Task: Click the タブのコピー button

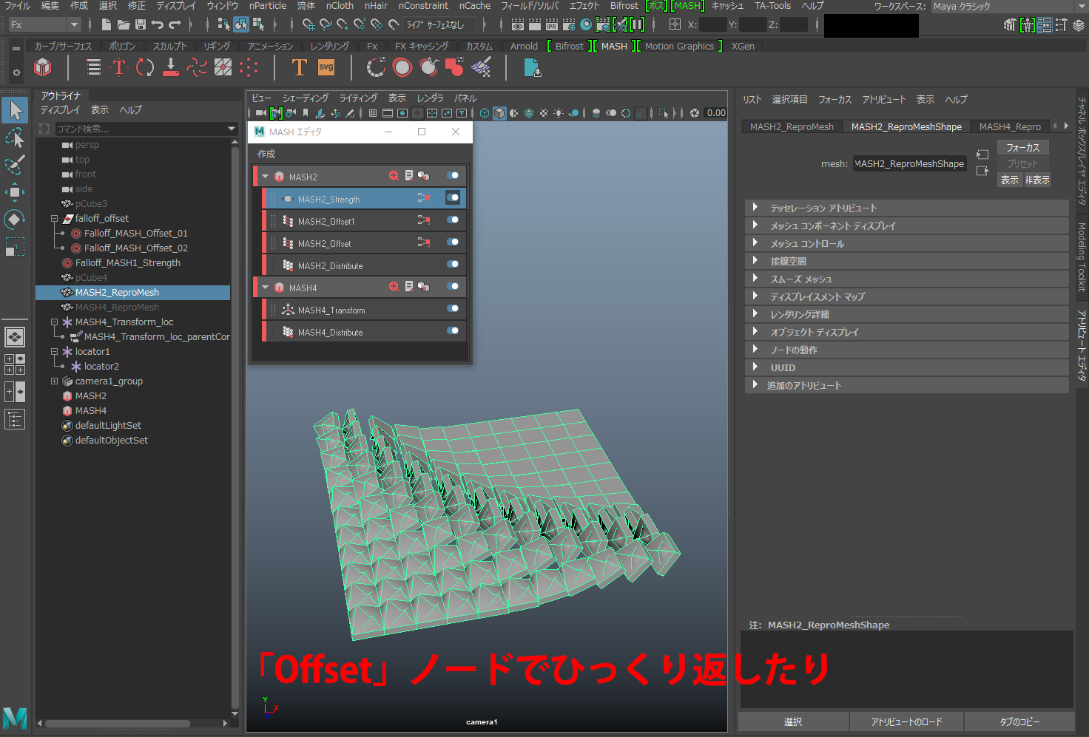Action: point(1019,721)
